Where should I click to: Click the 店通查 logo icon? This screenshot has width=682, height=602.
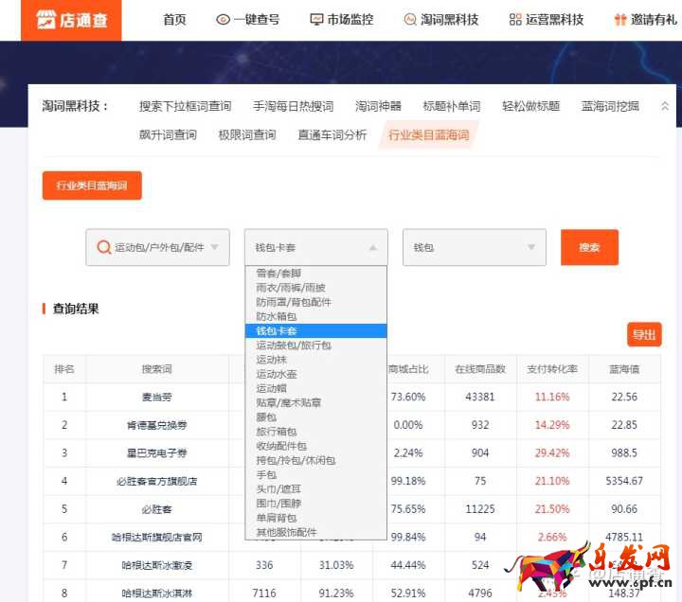(46, 20)
